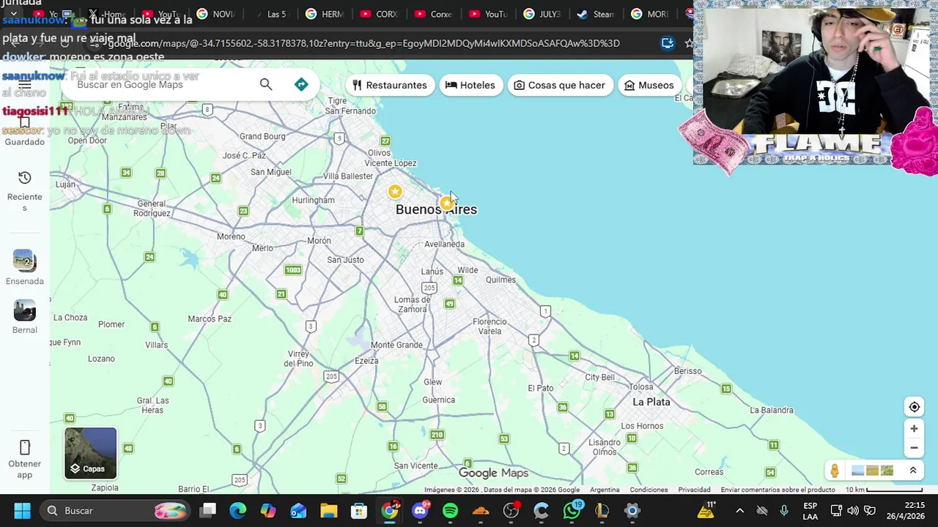This screenshot has height=527, width=938.
Task: Click the install app icon in address bar
Action: (x=668, y=43)
